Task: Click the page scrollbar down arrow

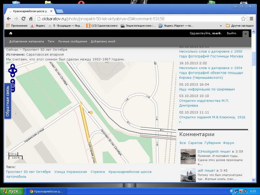Action: (x=253, y=180)
